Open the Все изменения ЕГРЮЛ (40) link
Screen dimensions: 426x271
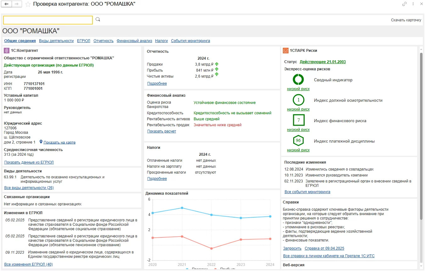click(28, 264)
